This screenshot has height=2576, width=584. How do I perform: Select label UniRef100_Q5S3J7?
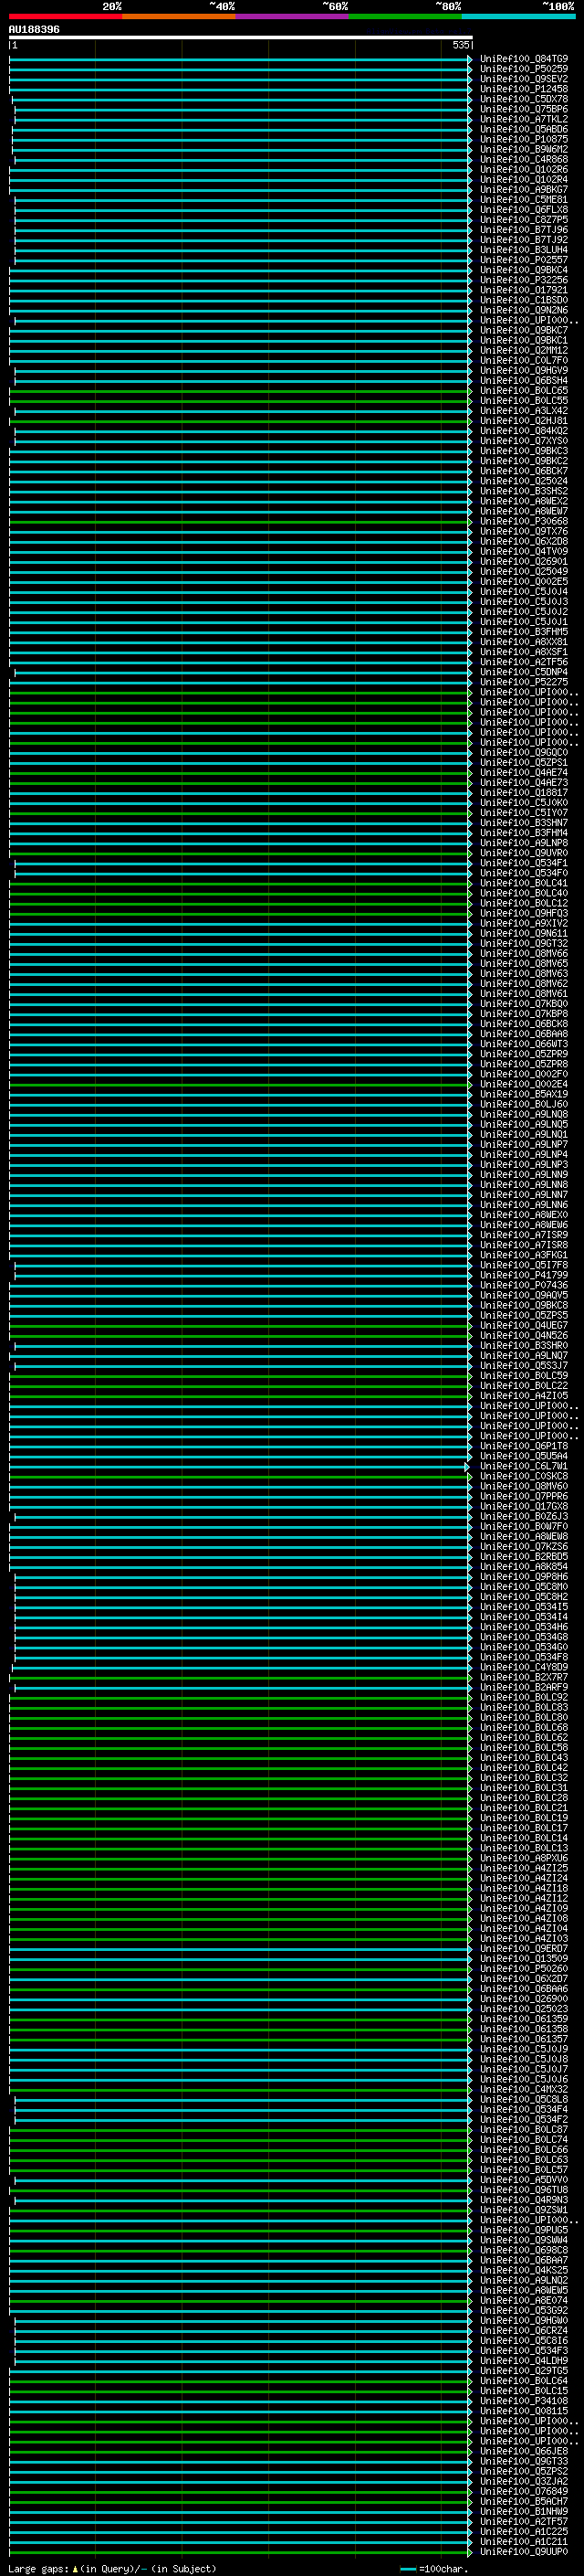coord(523,1366)
